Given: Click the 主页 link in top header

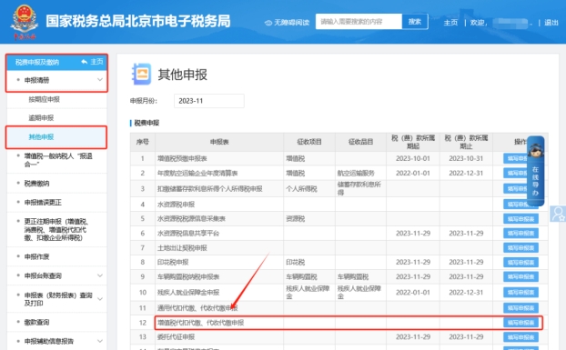Looking at the screenshot, I should [x=450, y=23].
